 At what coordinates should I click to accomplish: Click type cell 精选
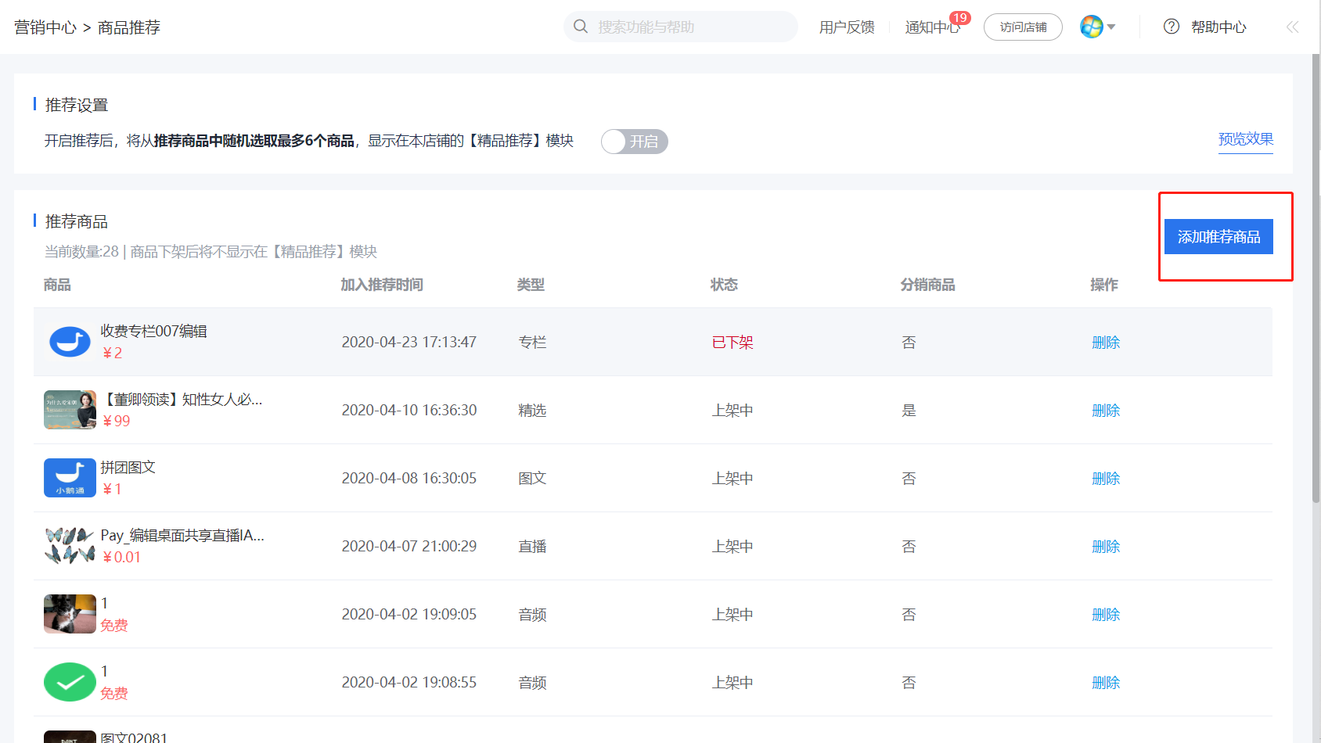tap(532, 411)
